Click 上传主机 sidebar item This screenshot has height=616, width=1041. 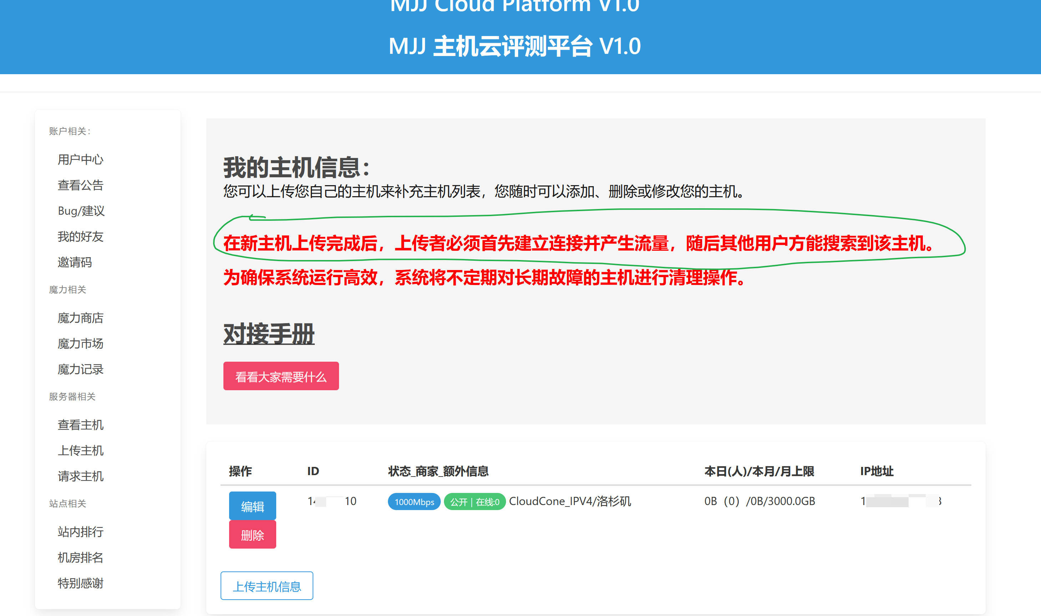(x=80, y=451)
